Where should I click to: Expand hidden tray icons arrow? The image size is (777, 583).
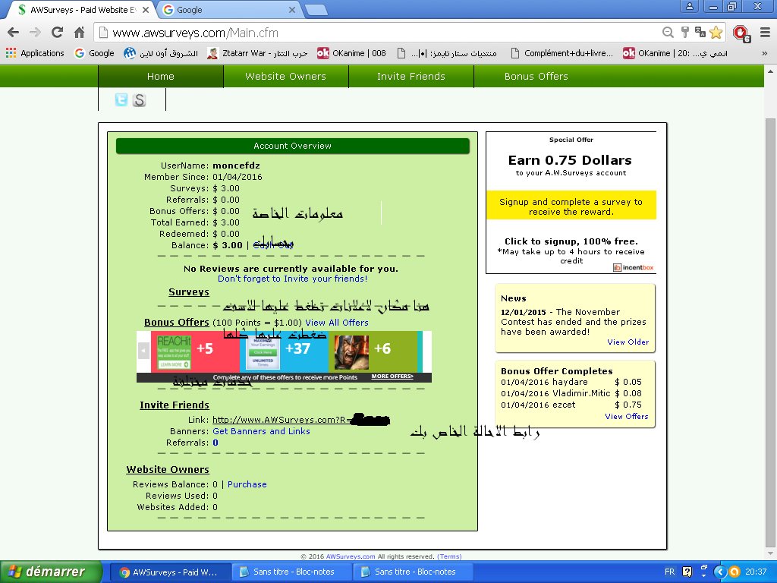(720, 572)
